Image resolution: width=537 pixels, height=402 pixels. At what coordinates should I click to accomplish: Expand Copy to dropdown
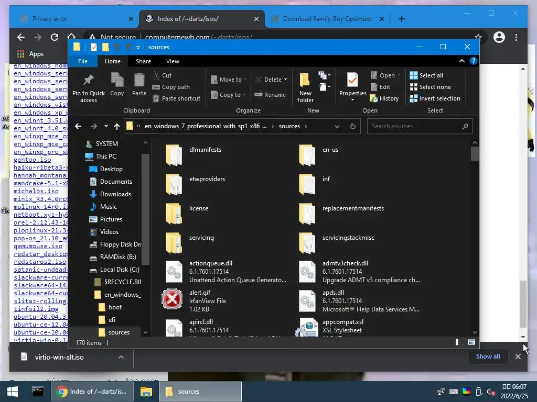click(x=244, y=95)
